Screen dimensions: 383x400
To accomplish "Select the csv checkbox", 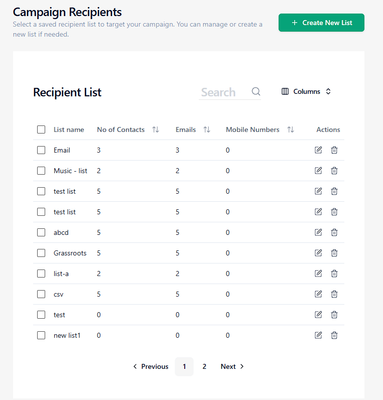I will (41, 294).
